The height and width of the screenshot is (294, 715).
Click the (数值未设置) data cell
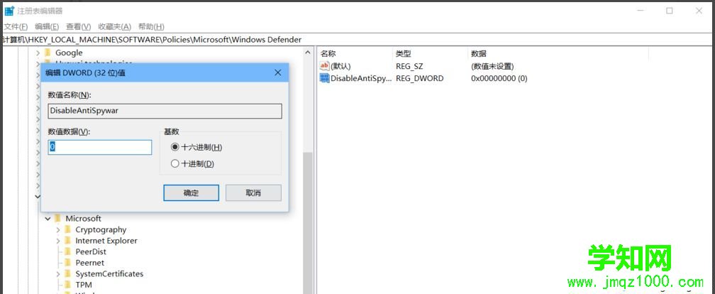pos(492,66)
